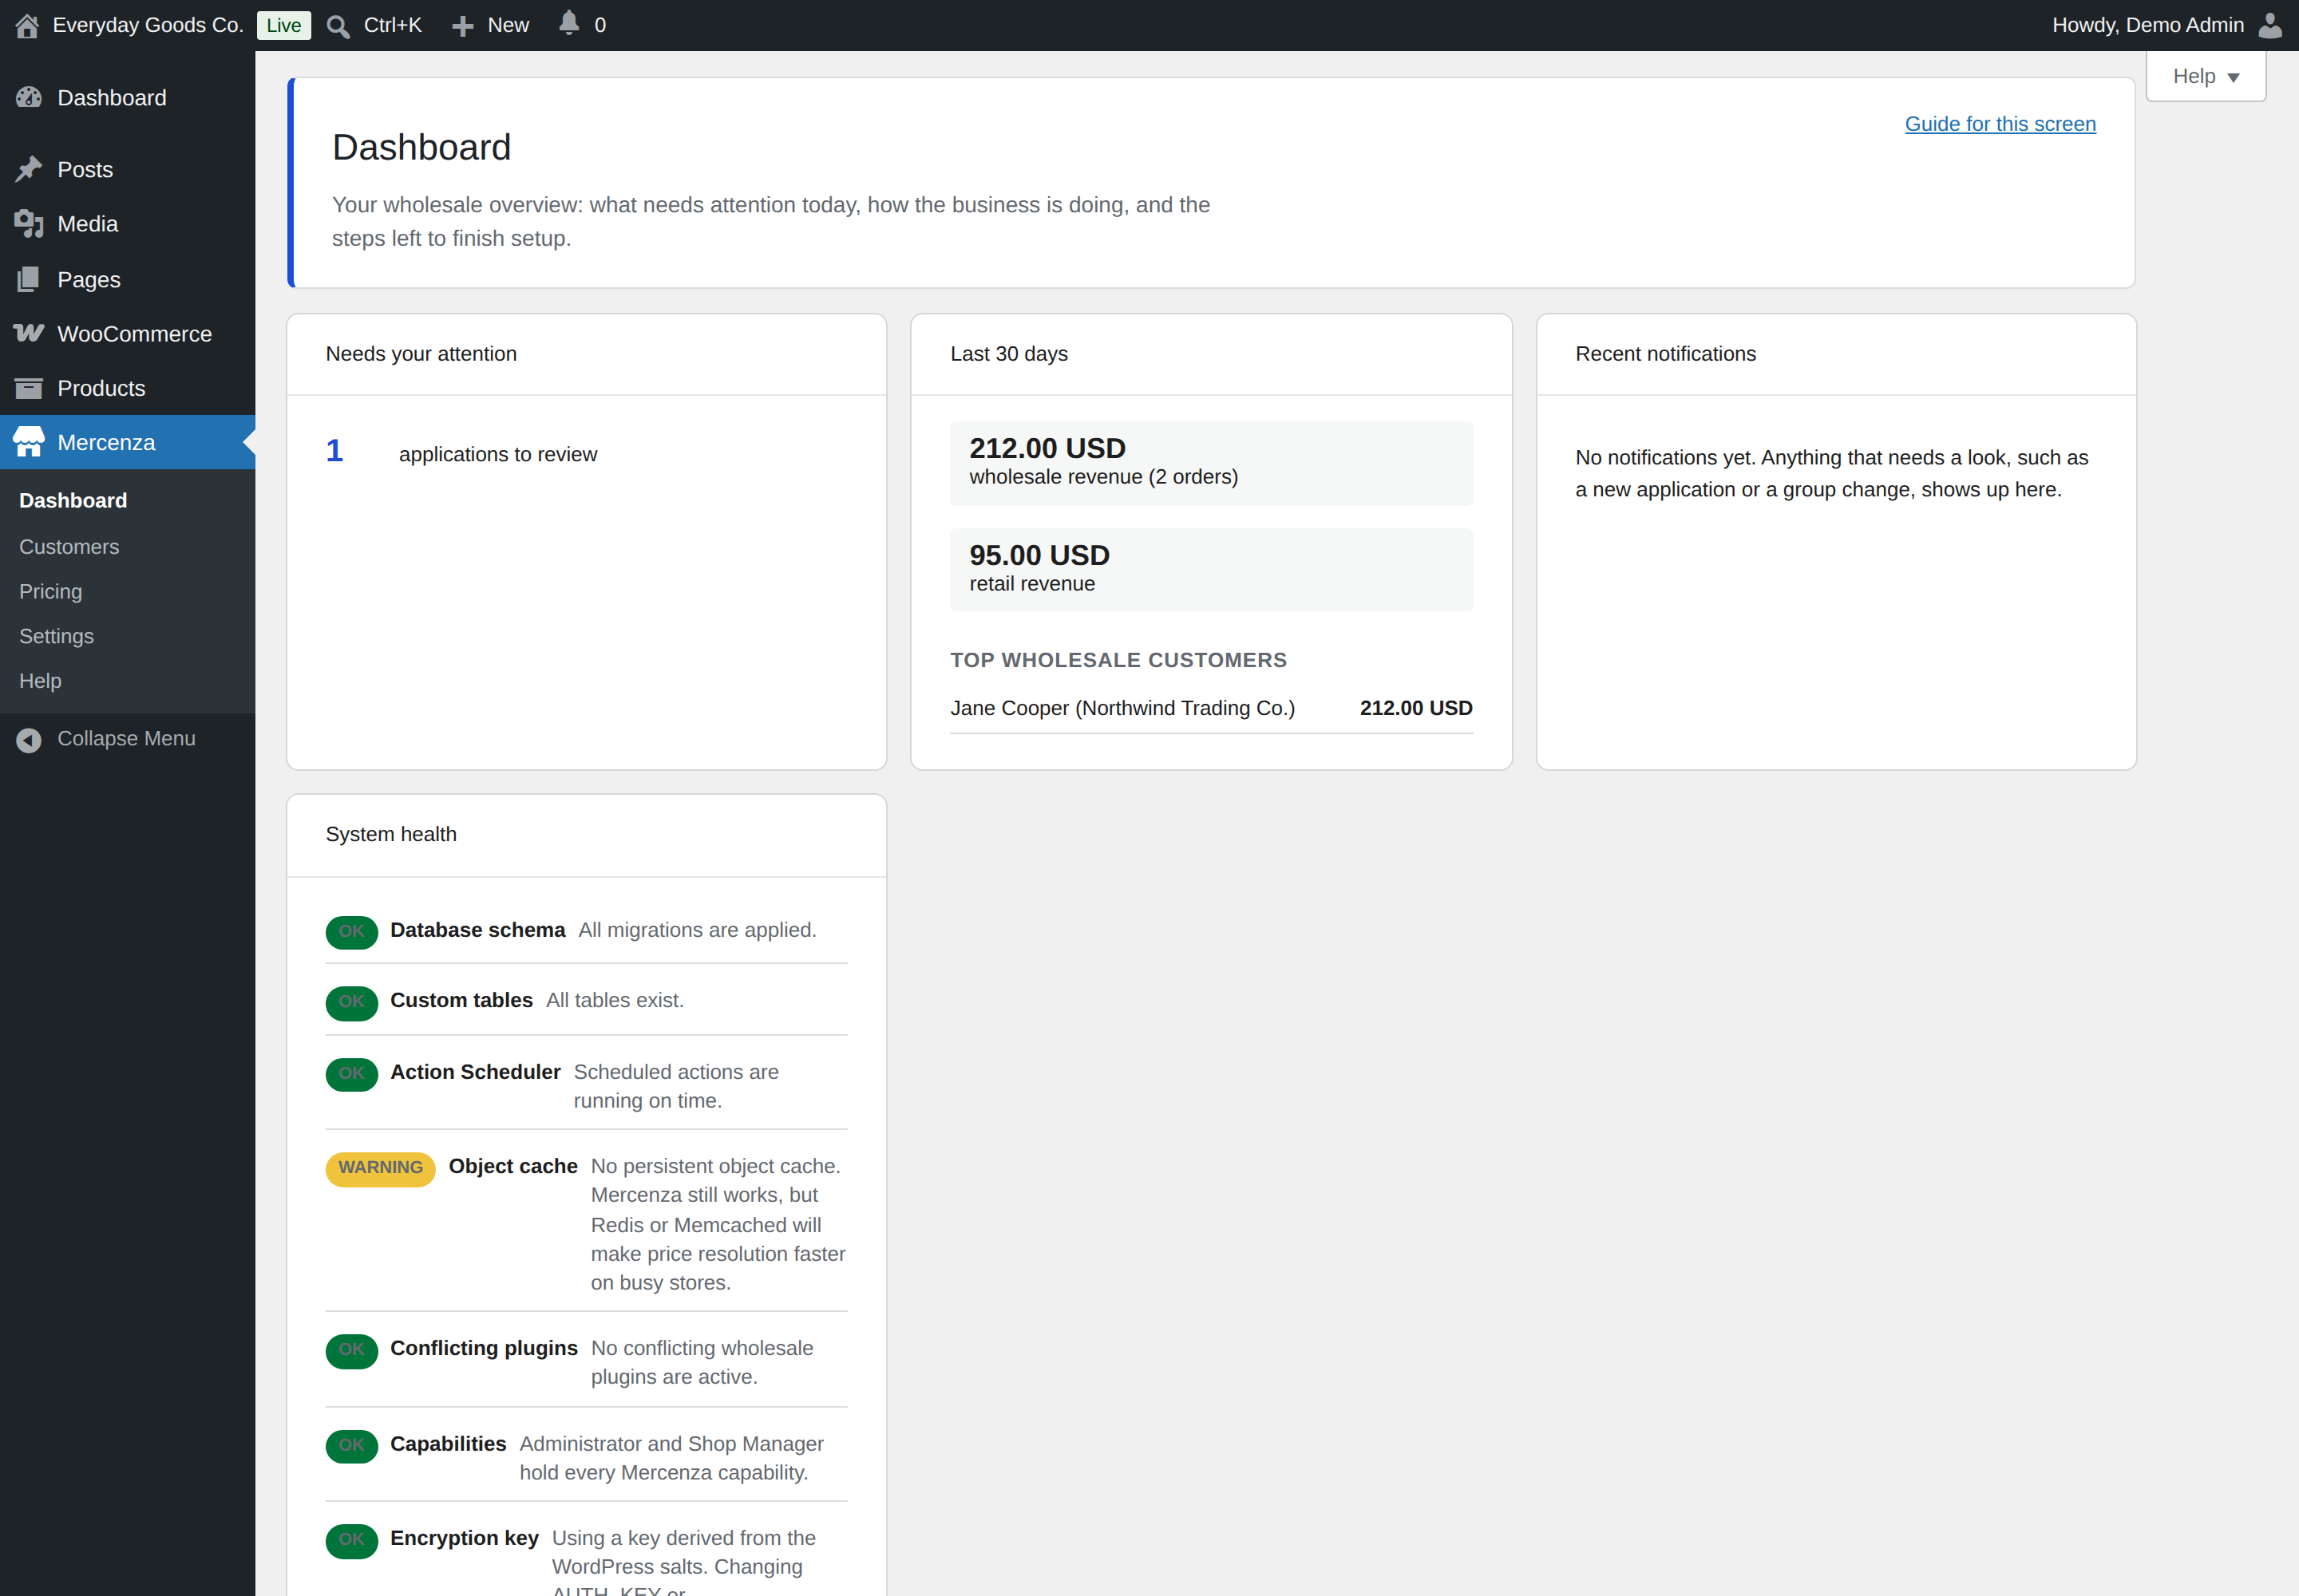This screenshot has height=1596, width=2299.
Task: Click the System health card title
Action: (391, 834)
